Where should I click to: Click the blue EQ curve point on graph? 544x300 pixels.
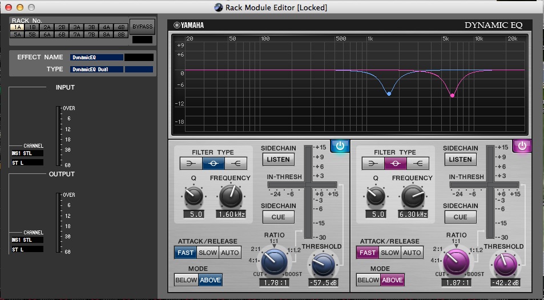389,94
